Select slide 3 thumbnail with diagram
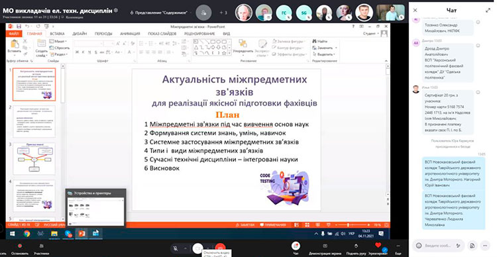Screen dimensions: 497x257 click(x=34, y=159)
